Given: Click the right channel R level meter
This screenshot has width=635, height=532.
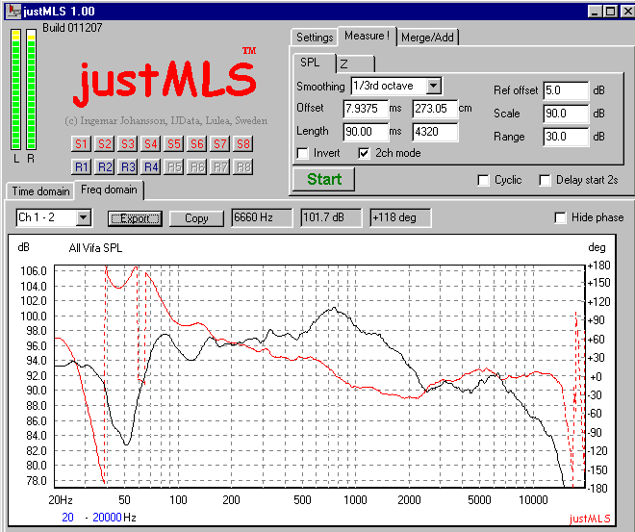Looking at the screenshot, I should tap(31, 89).
